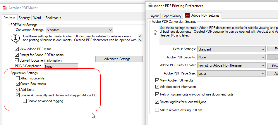
Task: Uncheck Delete log files for successful jobs
Action: (157, 102)
